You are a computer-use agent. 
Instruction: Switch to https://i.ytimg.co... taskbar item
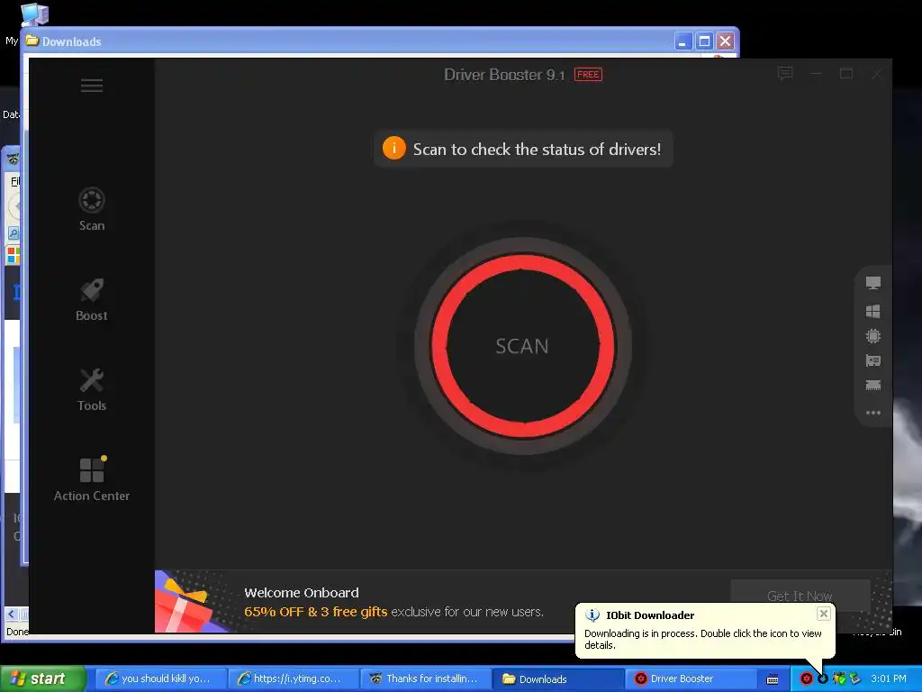coord(293,678)
